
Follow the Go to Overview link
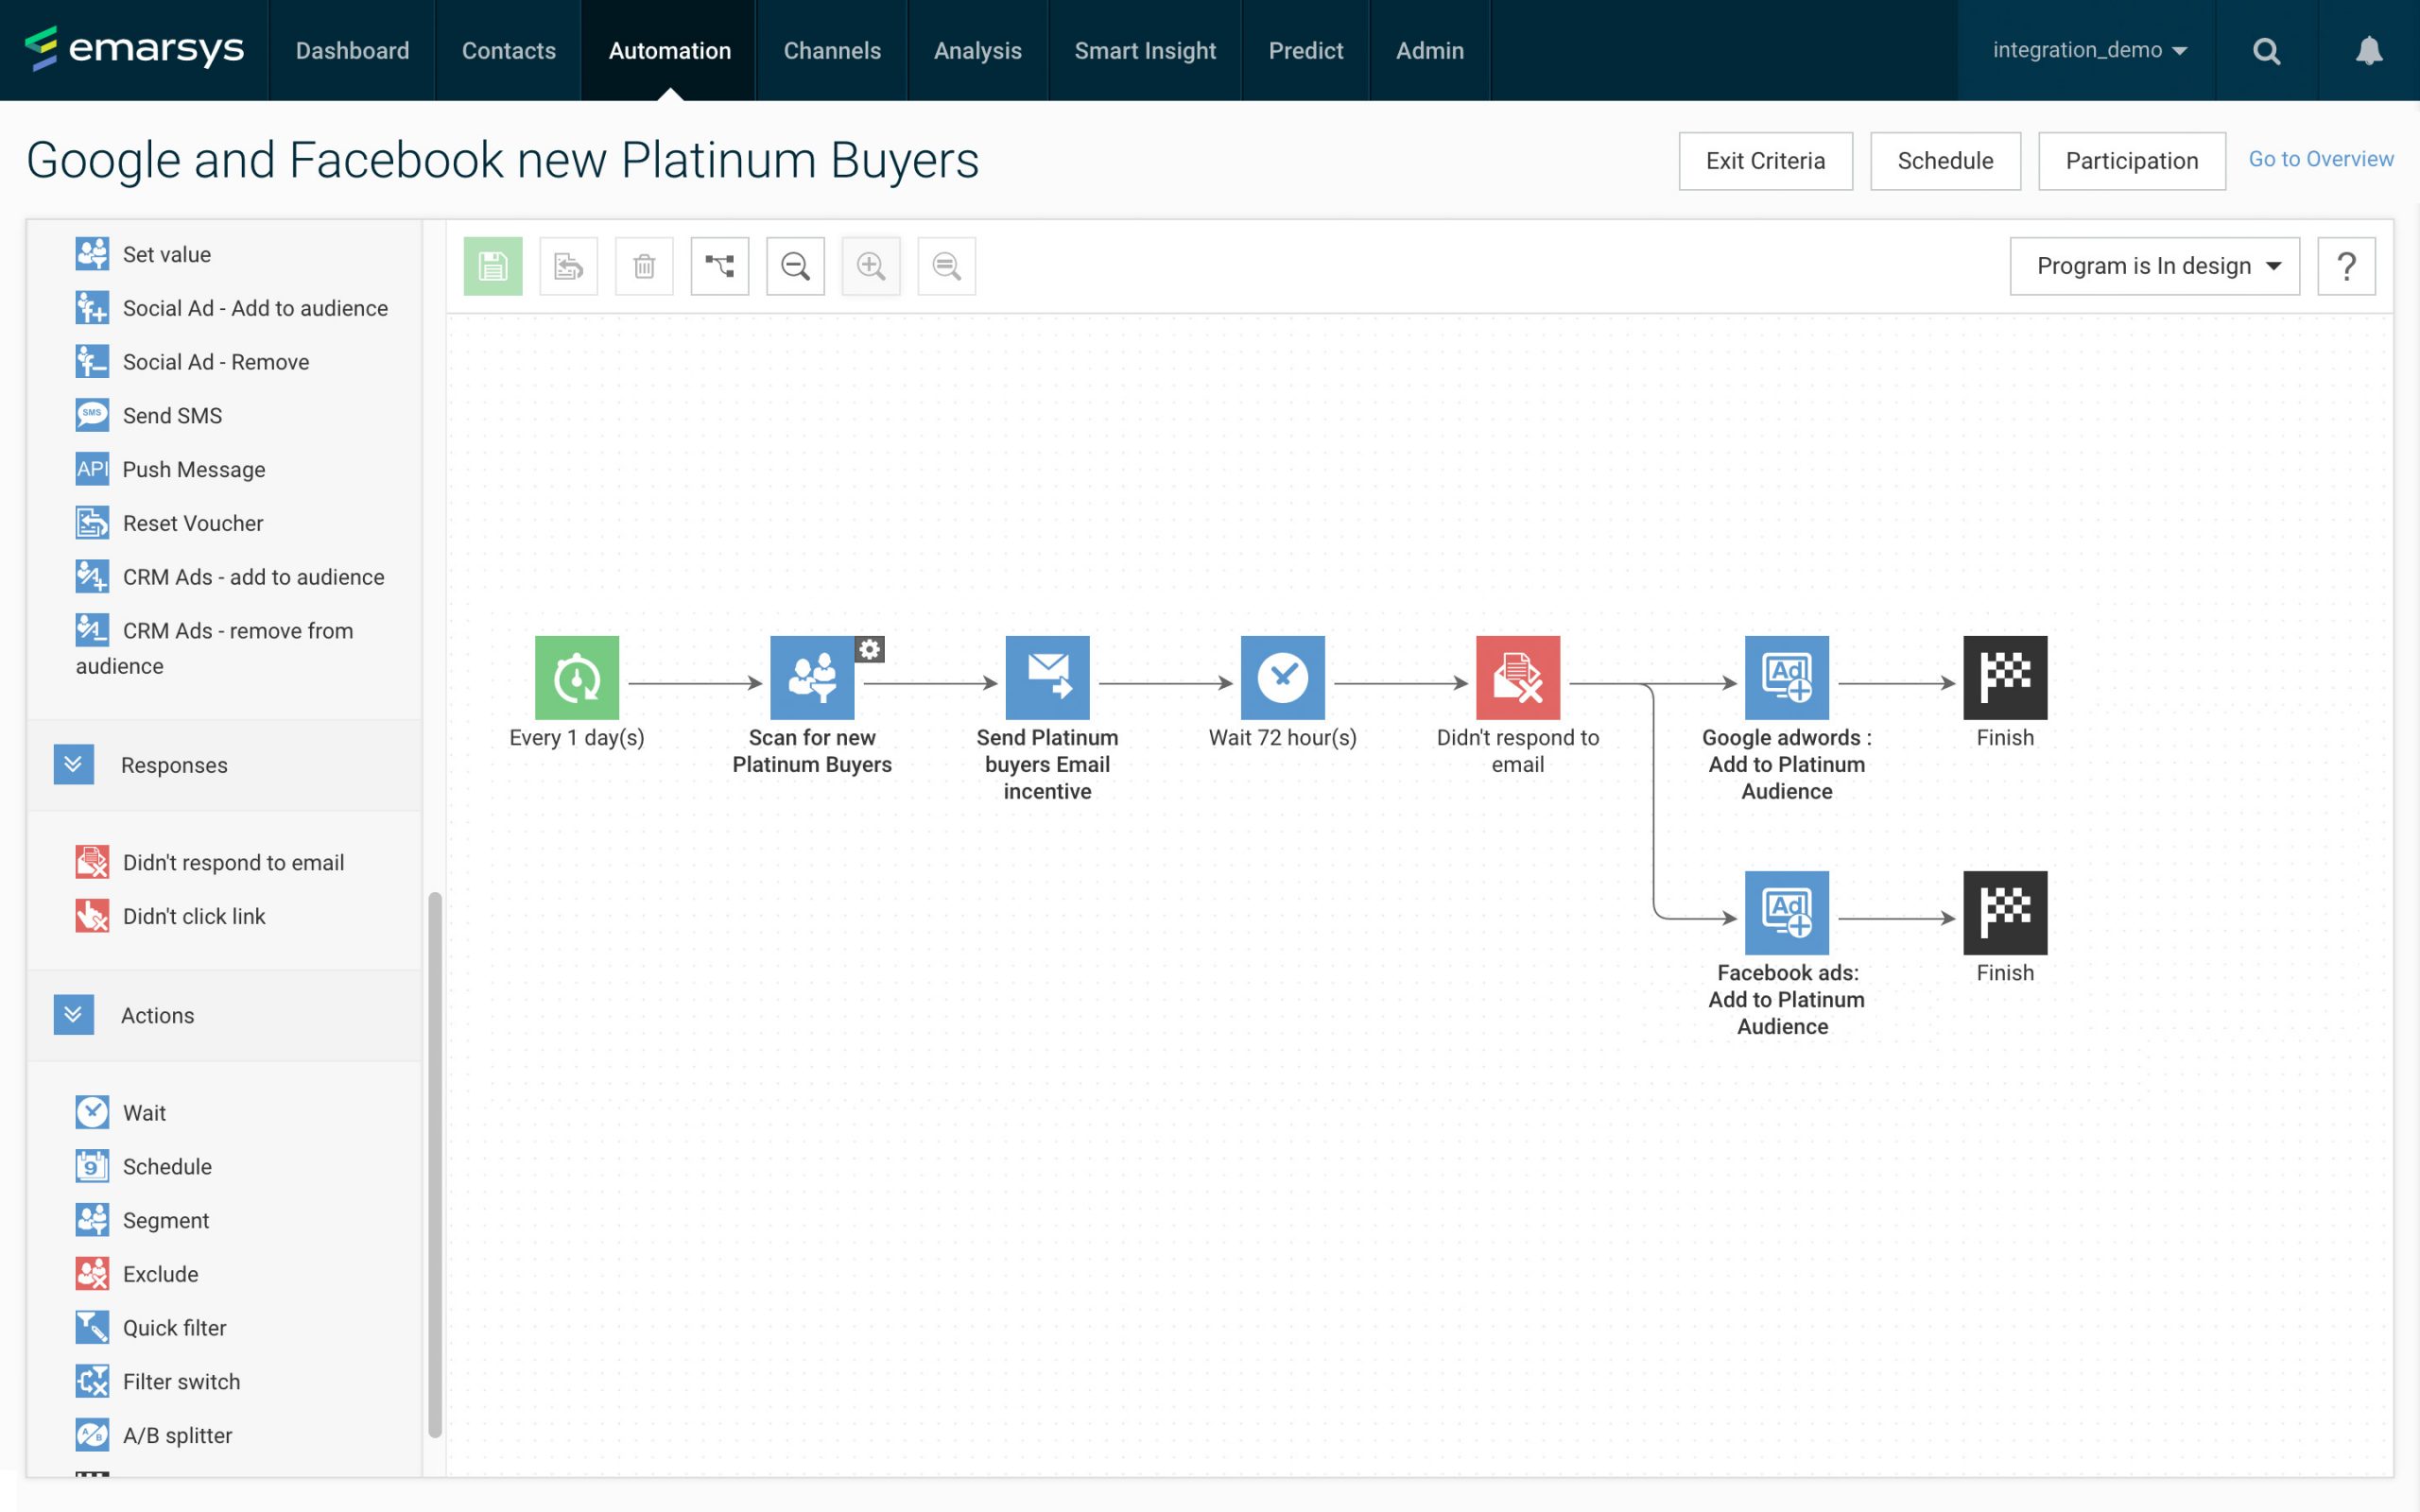2321,159
